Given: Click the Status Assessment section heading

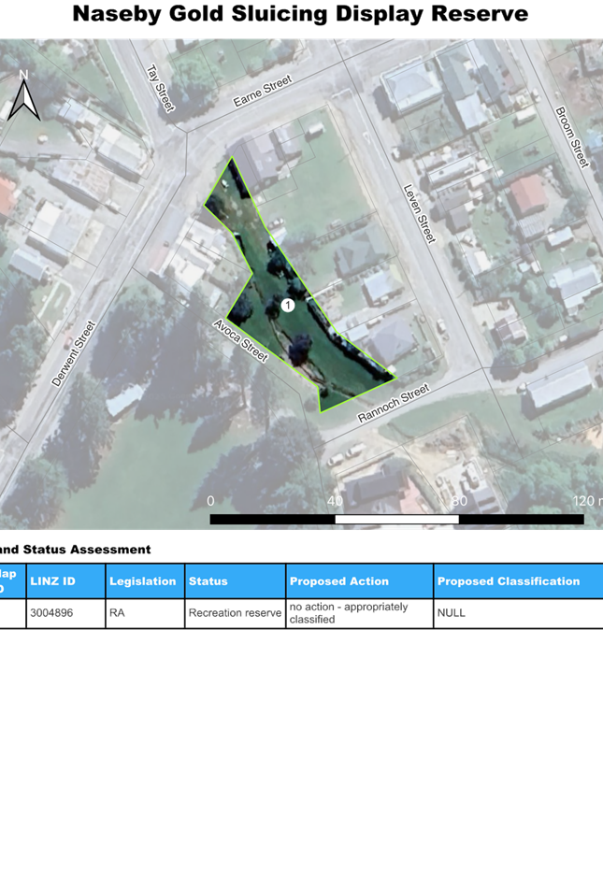Looking at the screenshot, I should [x=75, y=550].
